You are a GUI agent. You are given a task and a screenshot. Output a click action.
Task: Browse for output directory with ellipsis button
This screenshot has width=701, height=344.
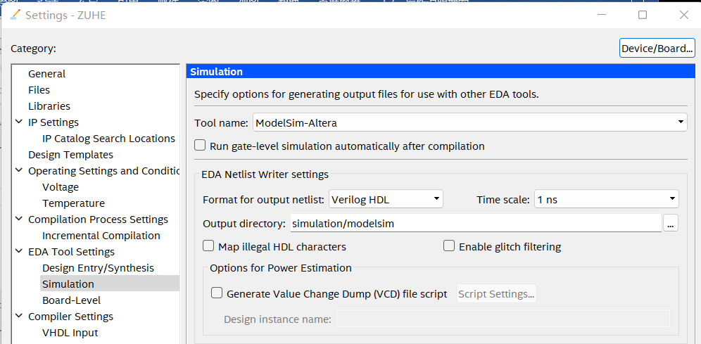click(671, 224)
